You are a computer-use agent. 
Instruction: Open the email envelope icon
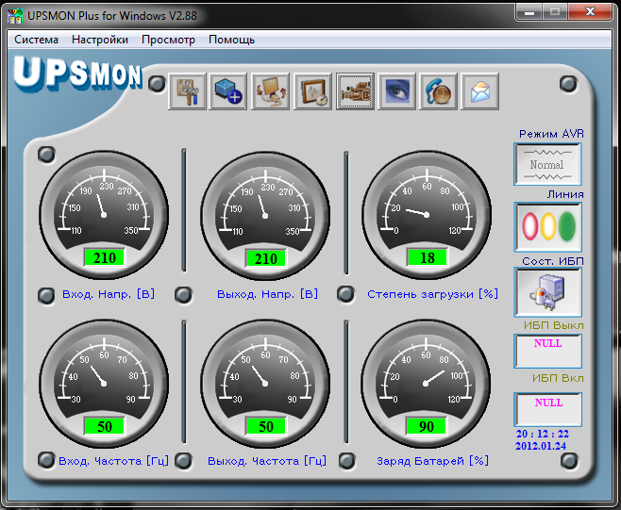pos(480,91)
